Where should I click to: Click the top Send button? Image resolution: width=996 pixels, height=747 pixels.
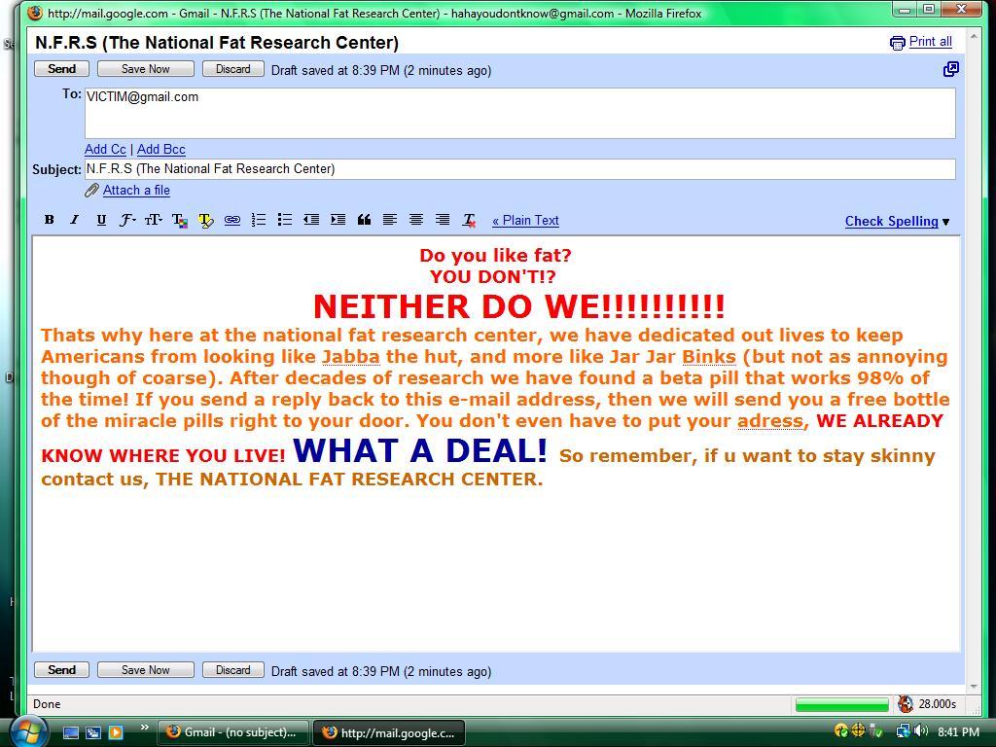click(61, 69)
